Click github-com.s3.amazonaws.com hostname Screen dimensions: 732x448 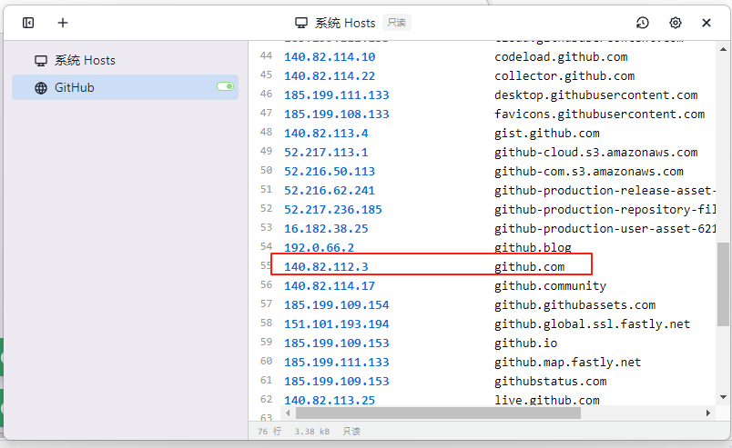[x=589, y=172]
